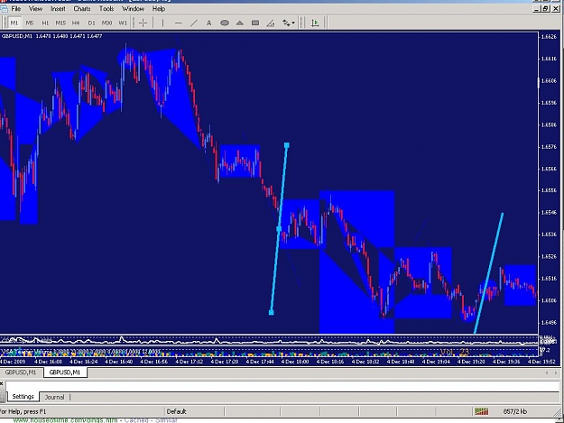Image resolution: width=564 pixels, height=423 pixels.
Task: Select the unselected cyan trendline on the right
Action: (489, 273)
